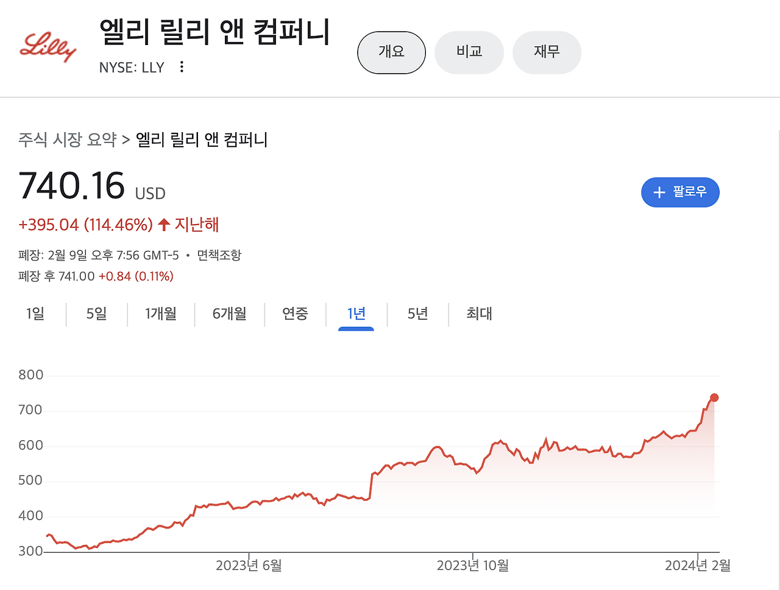Open the 재무 tab
Image resolution: width=780 pixels, height=590 pixels.
pos(547,52)
